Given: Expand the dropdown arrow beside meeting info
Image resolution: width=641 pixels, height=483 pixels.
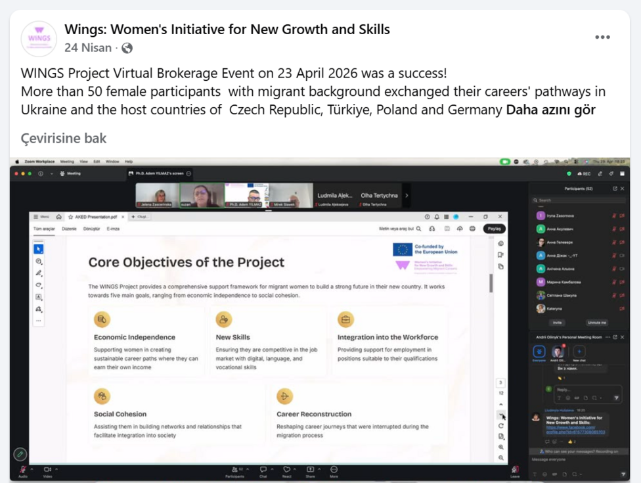Looking at the screenshot, I should (51, 173).
